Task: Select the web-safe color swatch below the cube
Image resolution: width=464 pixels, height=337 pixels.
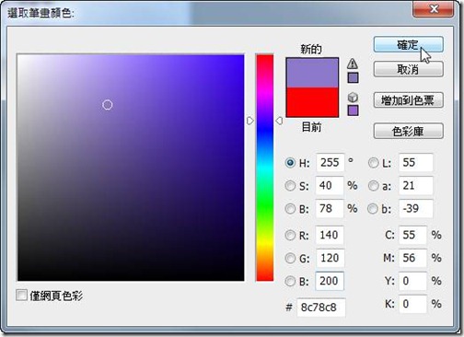Action: pos(353,110)
